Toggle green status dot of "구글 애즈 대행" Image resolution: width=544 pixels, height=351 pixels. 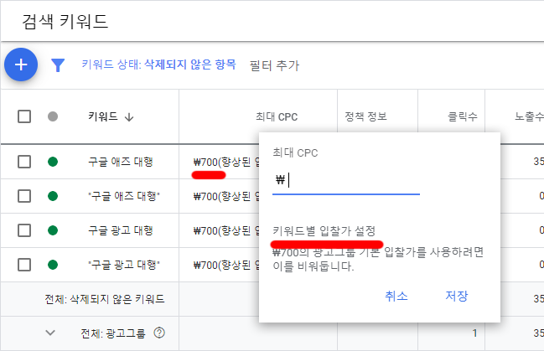click(x=53, y=196)
